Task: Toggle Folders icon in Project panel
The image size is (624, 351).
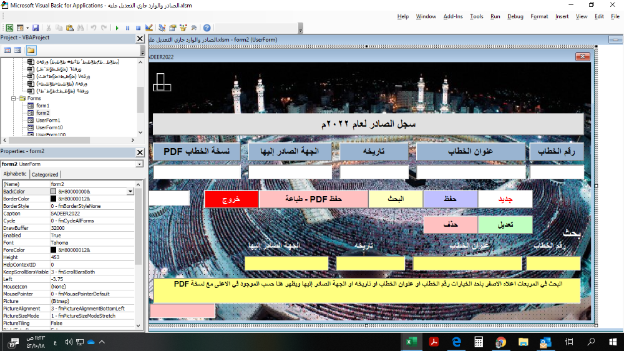Action: [31, 50]
